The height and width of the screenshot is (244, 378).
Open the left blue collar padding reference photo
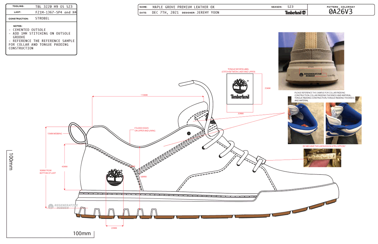[x=306, y=121]
